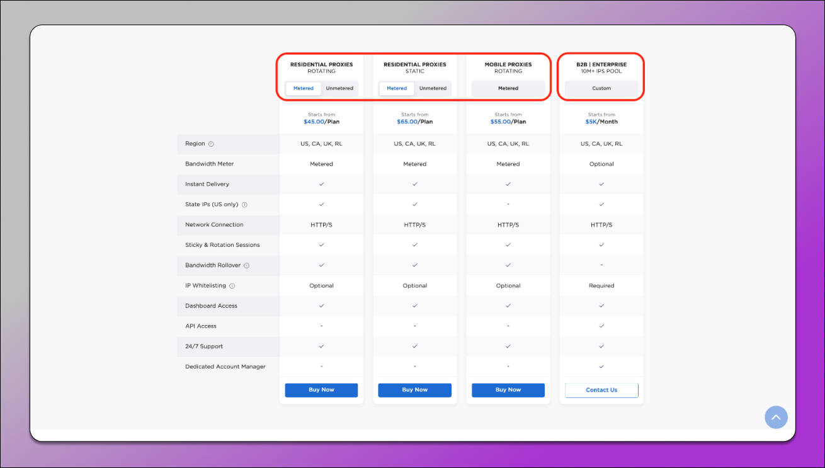Click the Sticky & Rotation Sessions row label

tap(222, 245)
